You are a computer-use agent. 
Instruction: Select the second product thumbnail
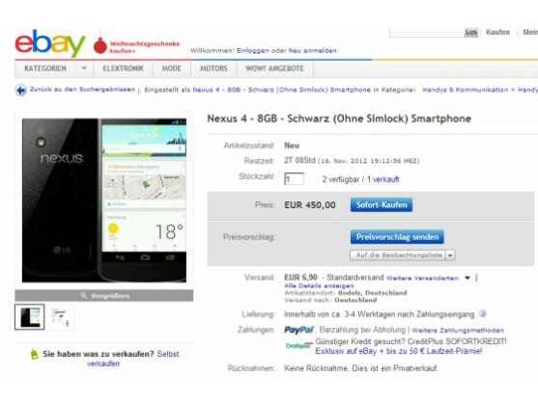[x=61, y=317]
